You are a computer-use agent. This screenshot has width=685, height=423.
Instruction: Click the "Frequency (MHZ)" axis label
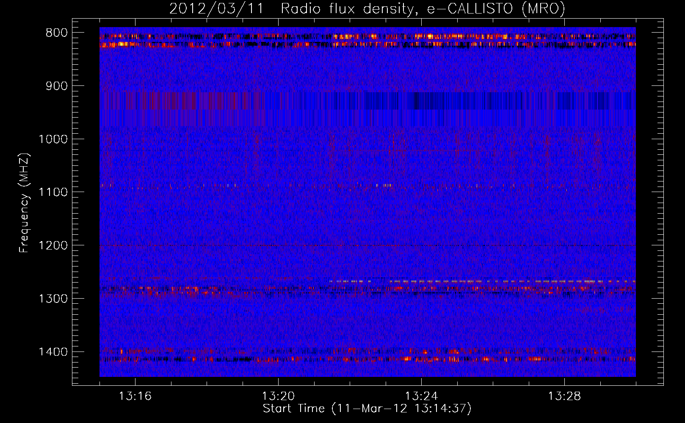(x=25, y=203)
